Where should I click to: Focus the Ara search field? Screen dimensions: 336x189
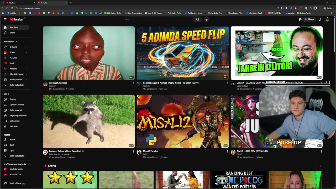158,19
